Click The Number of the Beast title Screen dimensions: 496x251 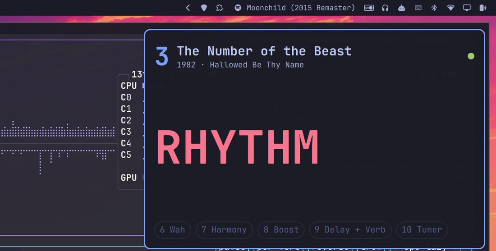[264, 51]
